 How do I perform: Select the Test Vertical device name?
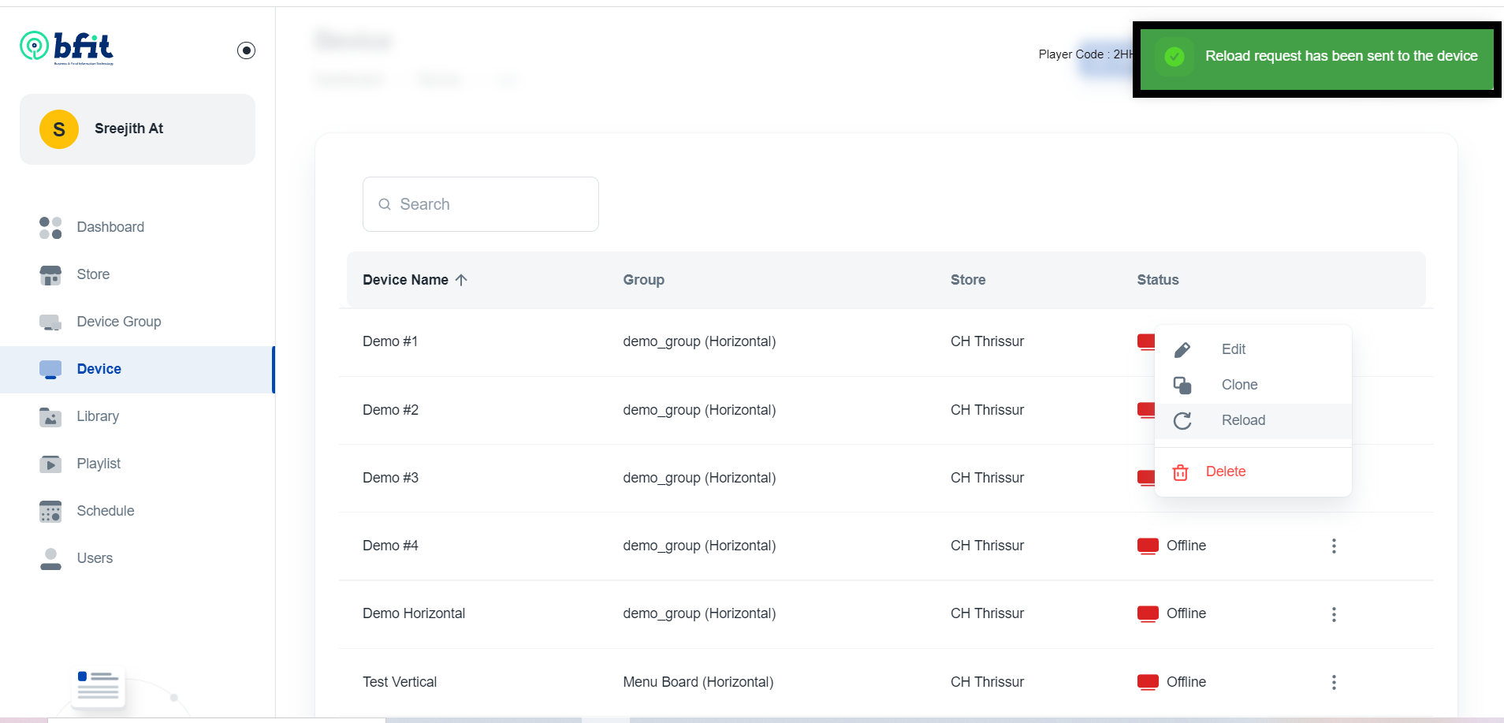[400, 682]
